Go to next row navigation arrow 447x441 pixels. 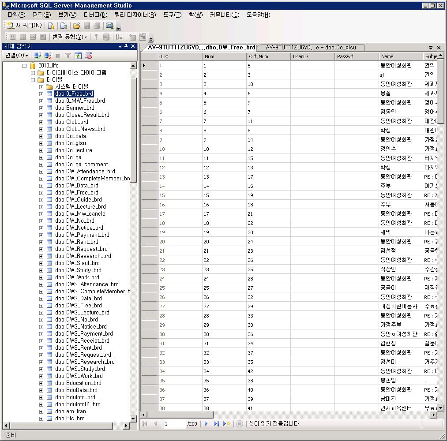(x=206, y=424)
